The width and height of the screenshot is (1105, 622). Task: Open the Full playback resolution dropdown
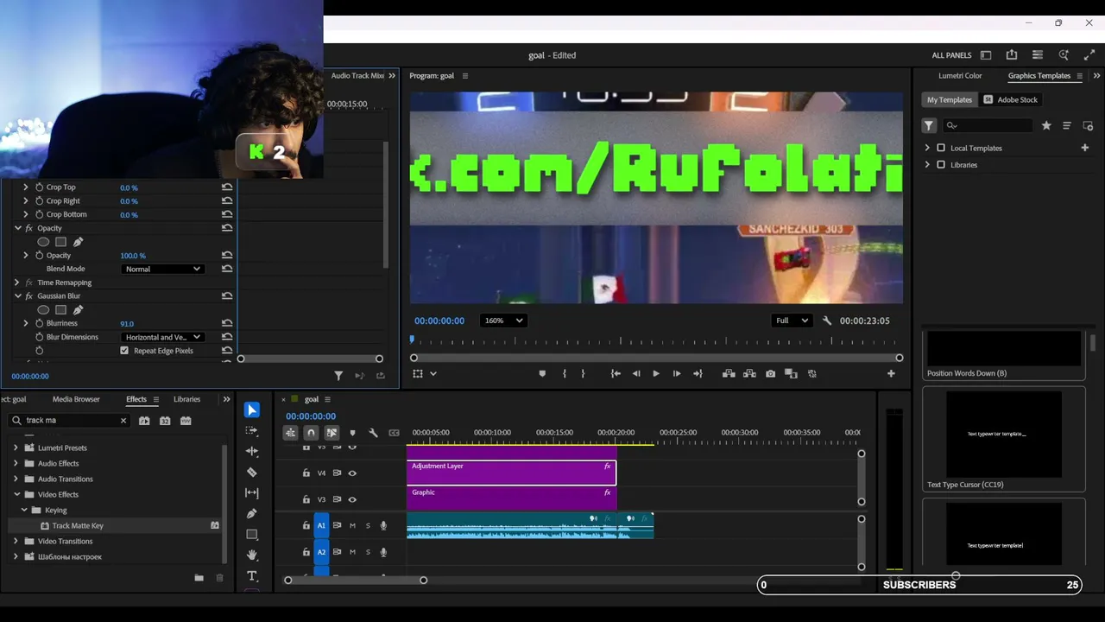[791, 321]
